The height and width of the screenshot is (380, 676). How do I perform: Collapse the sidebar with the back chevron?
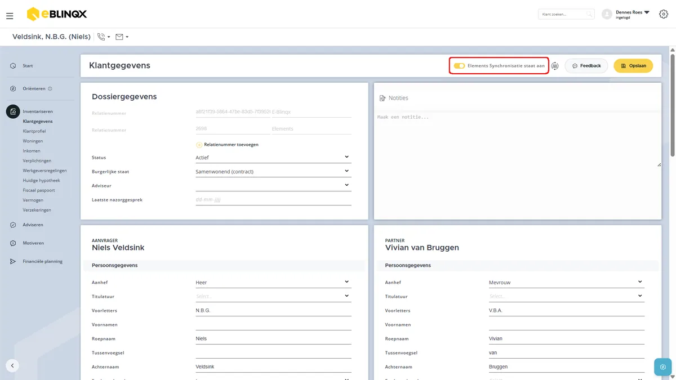tap(12, 365)
